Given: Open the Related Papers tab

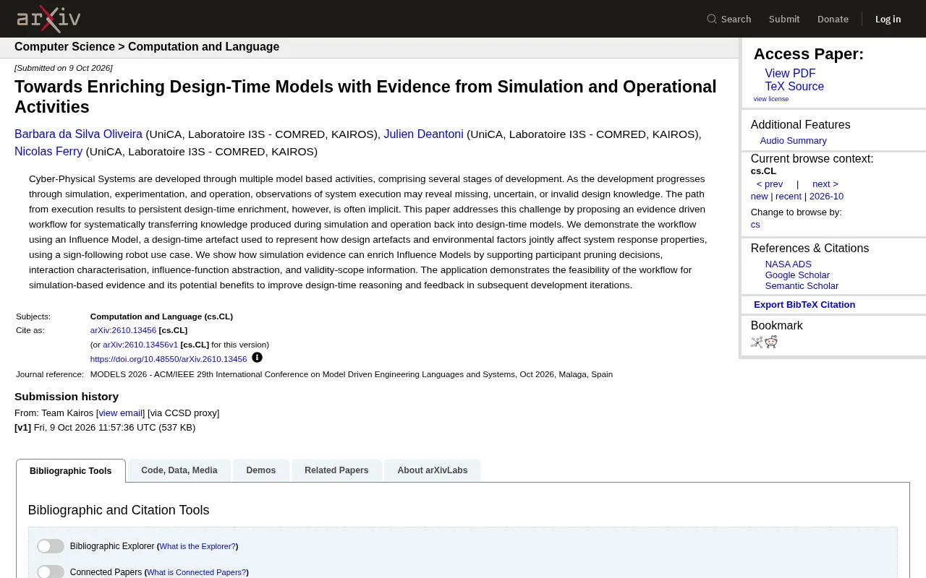Looking at the screenshot, I should [336, 470].
